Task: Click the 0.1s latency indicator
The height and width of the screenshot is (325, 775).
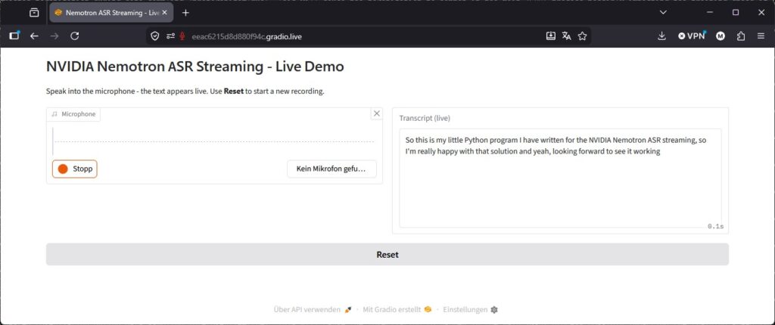Action: tap(715, 226)
